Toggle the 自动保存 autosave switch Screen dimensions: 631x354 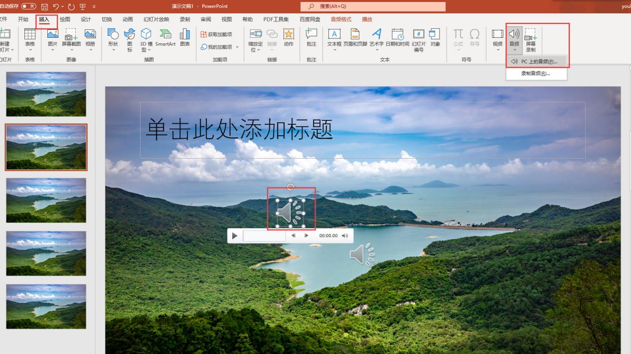click(28, 6)
